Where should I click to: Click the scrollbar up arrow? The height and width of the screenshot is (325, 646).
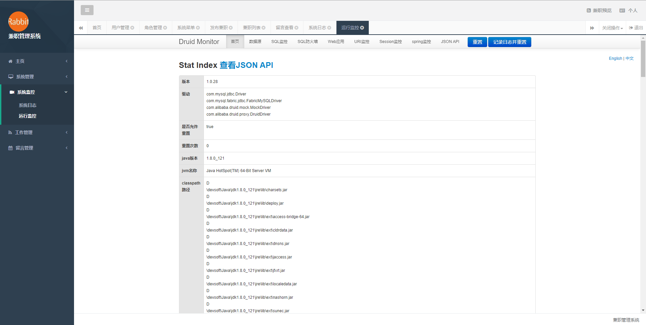643,38
